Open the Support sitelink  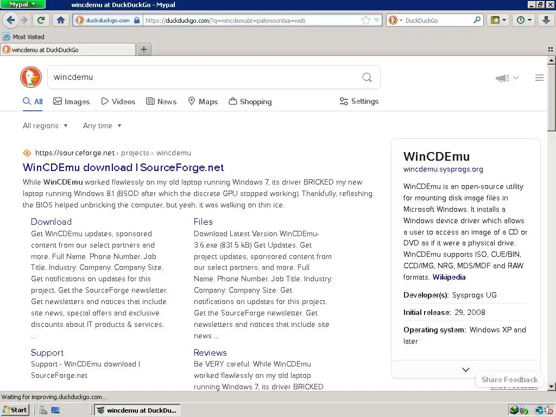pos(47,352)
